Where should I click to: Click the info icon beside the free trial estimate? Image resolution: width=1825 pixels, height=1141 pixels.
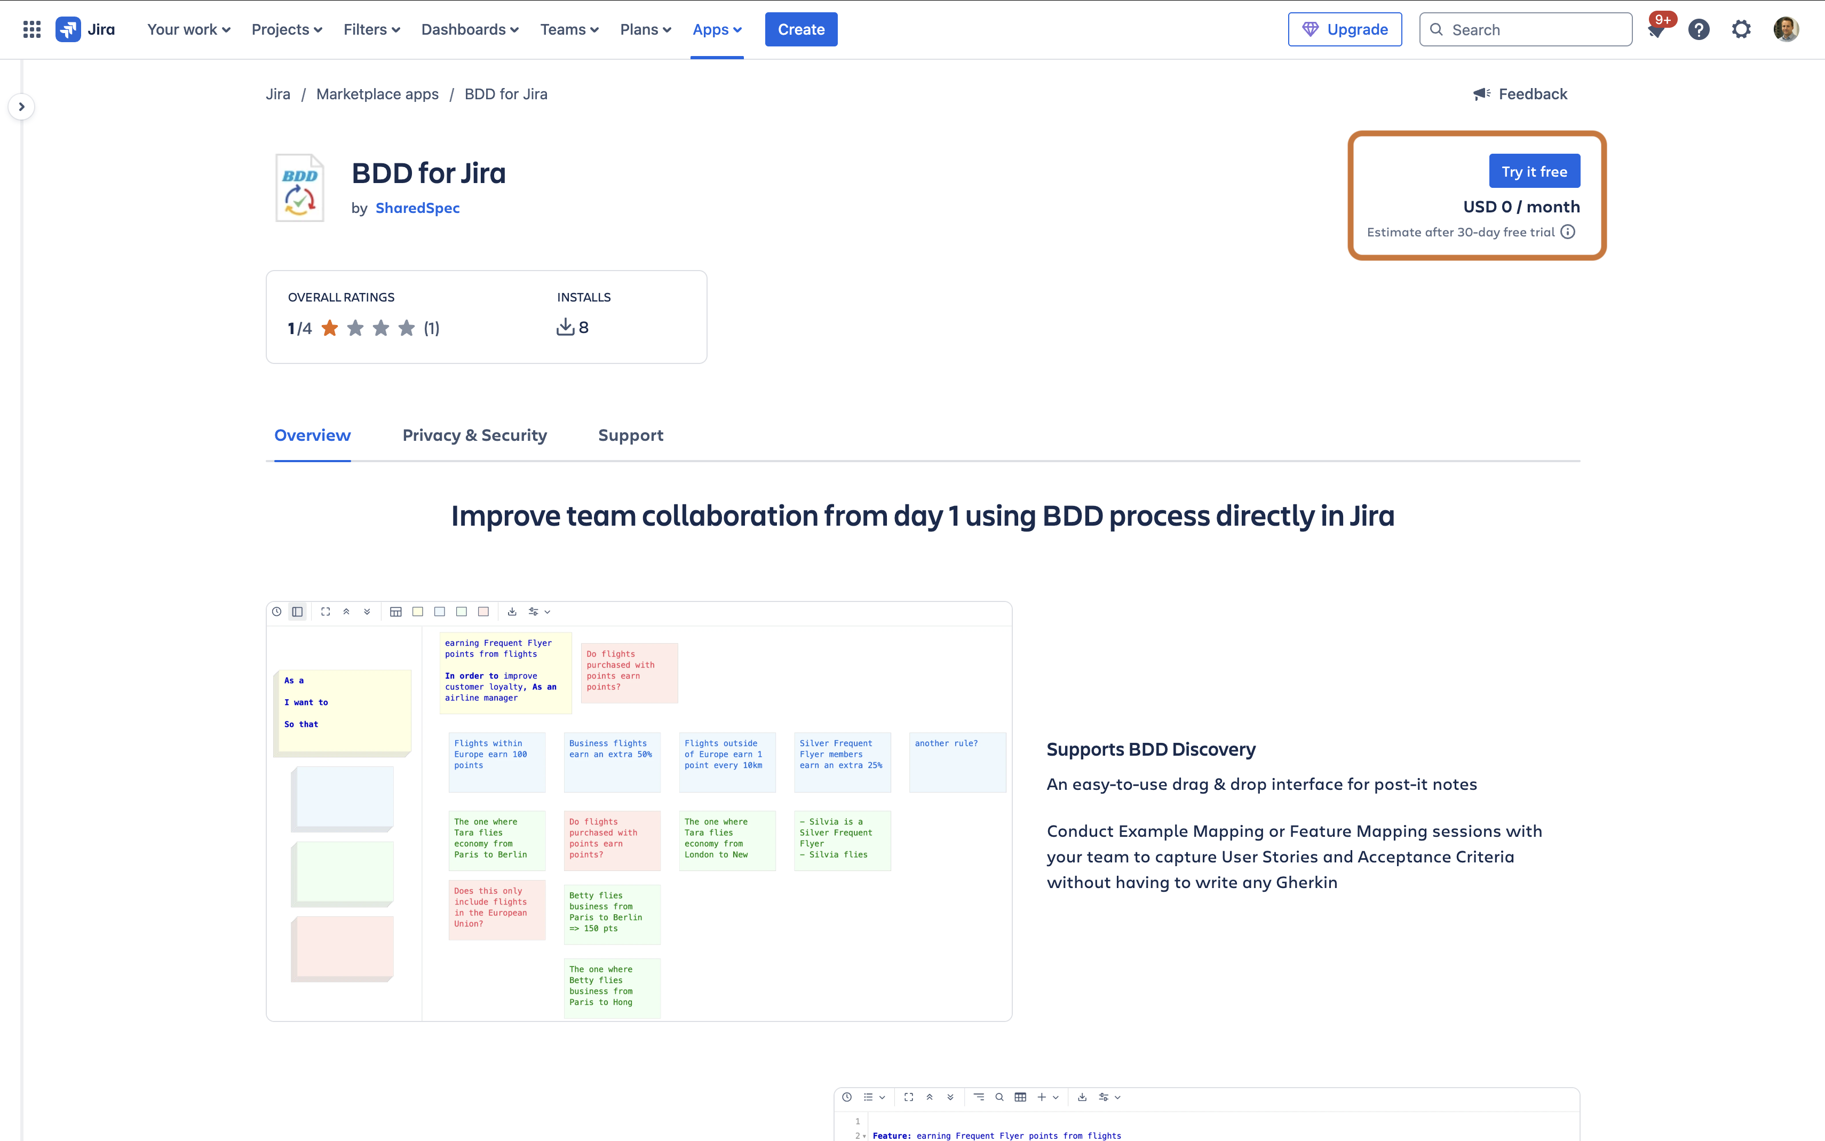point(1568,232)
